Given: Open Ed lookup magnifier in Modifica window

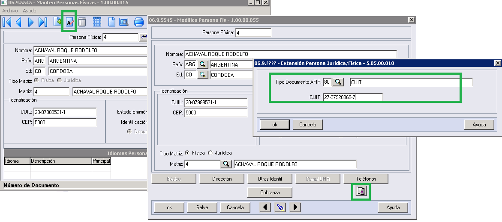Looking at the screenshot, I should (202, 75).
